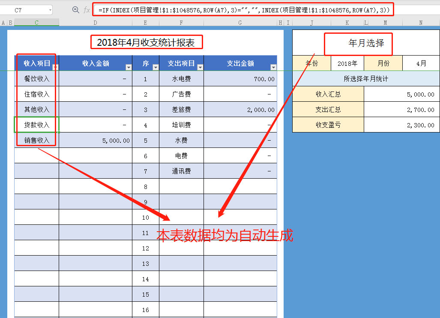The height and width of the screenshot is (318, 440).
Task: Click the 收支盈亏 label
Action: [x=328, y=125]
